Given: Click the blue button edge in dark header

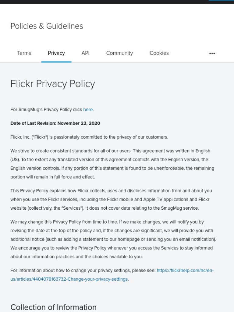Looking at the screenshot, I should point(221,0).
